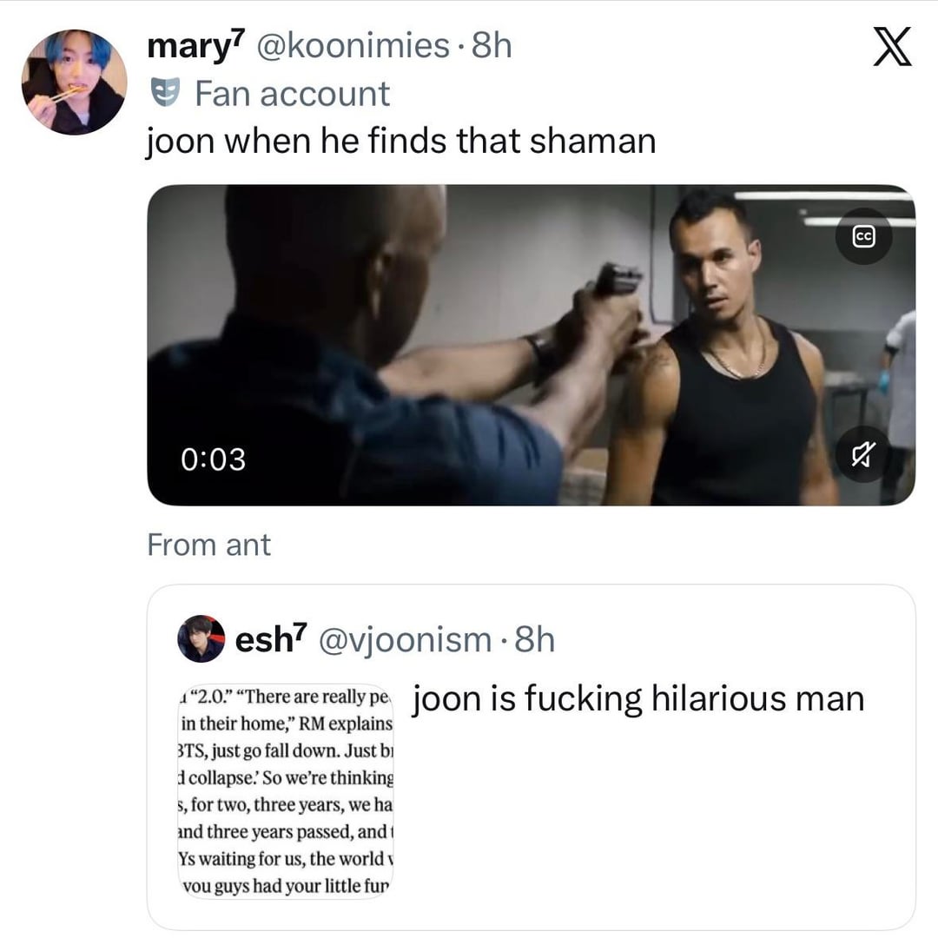Click the 0:03 video duration badge
The image size is (938, 938).
click(x=214, y=459)
